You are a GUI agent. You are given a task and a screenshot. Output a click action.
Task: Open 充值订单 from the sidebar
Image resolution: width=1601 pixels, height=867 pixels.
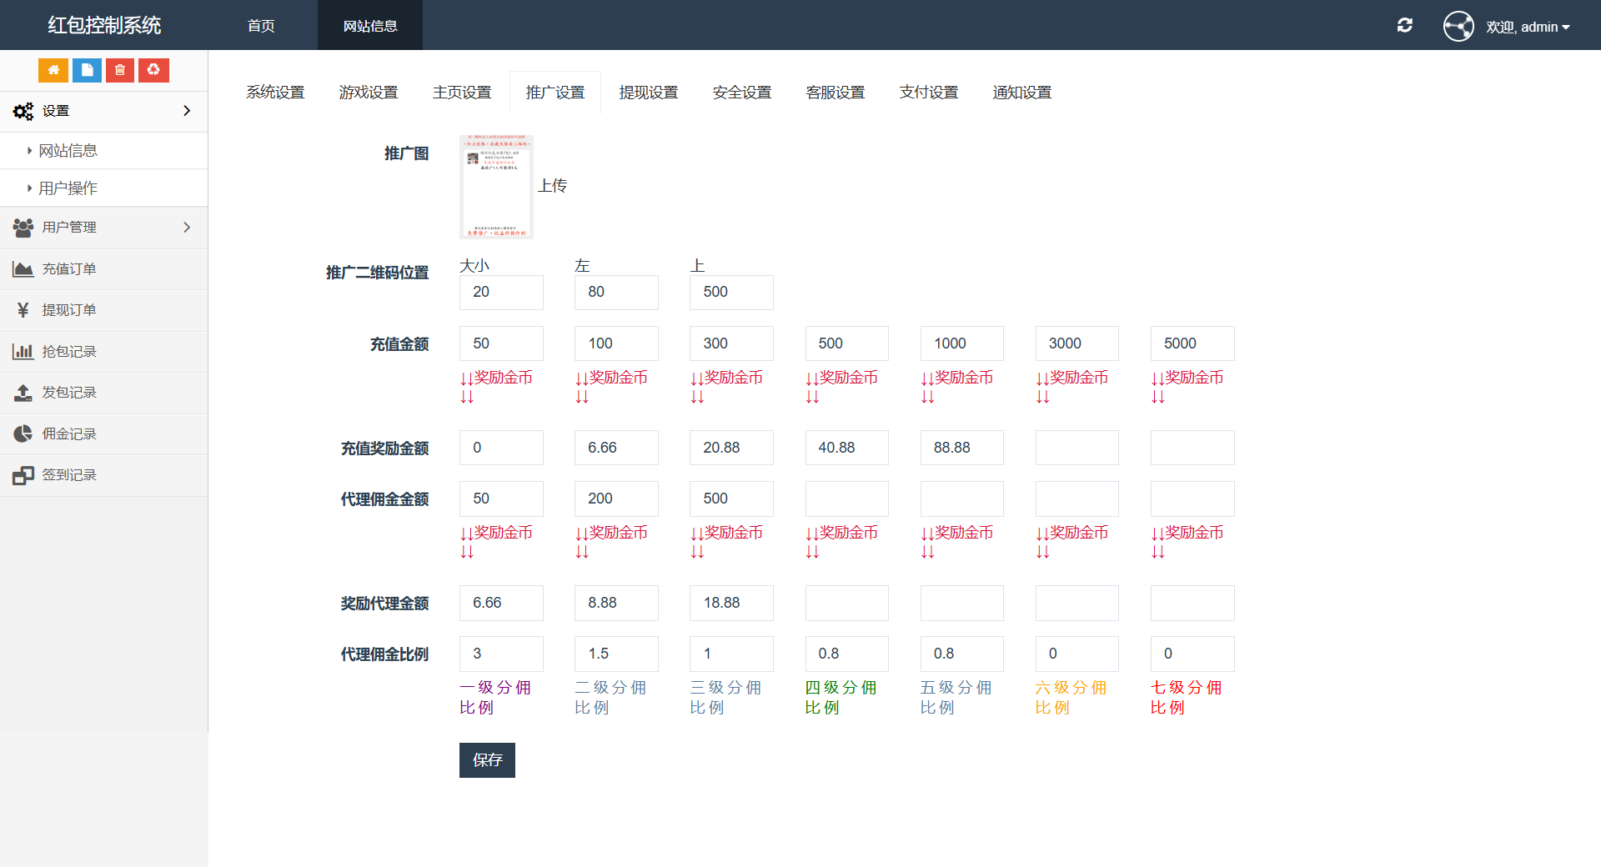[69, 269]
